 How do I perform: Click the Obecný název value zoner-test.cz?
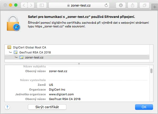(58, 71)
